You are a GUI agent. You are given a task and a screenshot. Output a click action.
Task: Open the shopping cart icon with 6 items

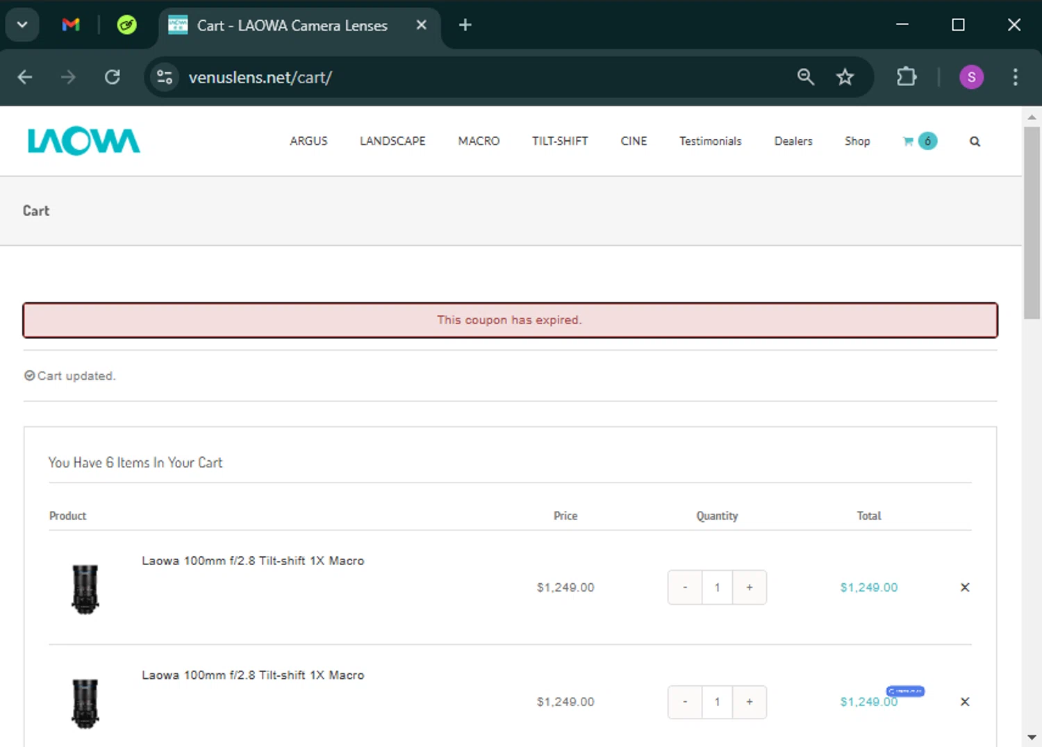tap(920, 141)
